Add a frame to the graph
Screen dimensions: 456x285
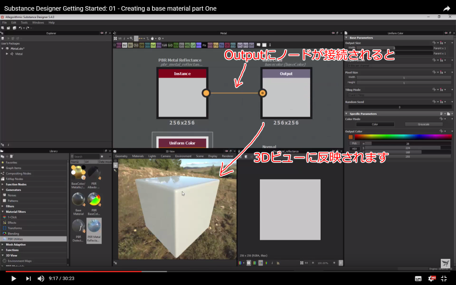coord(264,45)
